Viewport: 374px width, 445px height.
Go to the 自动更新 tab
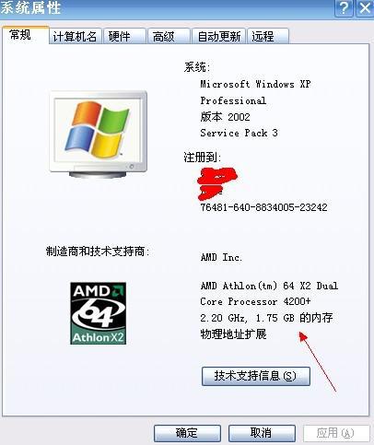pos(218,37)
